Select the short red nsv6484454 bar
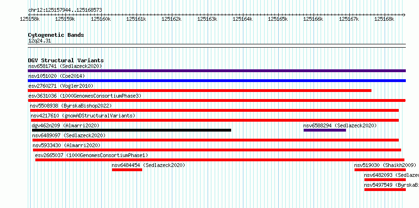Screen dimensions: 419x208 pos(127,170)
